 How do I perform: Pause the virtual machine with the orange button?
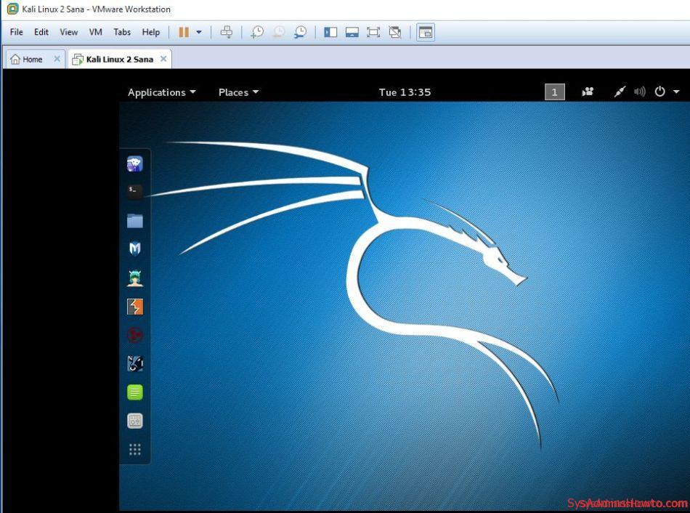coord(184,32)
